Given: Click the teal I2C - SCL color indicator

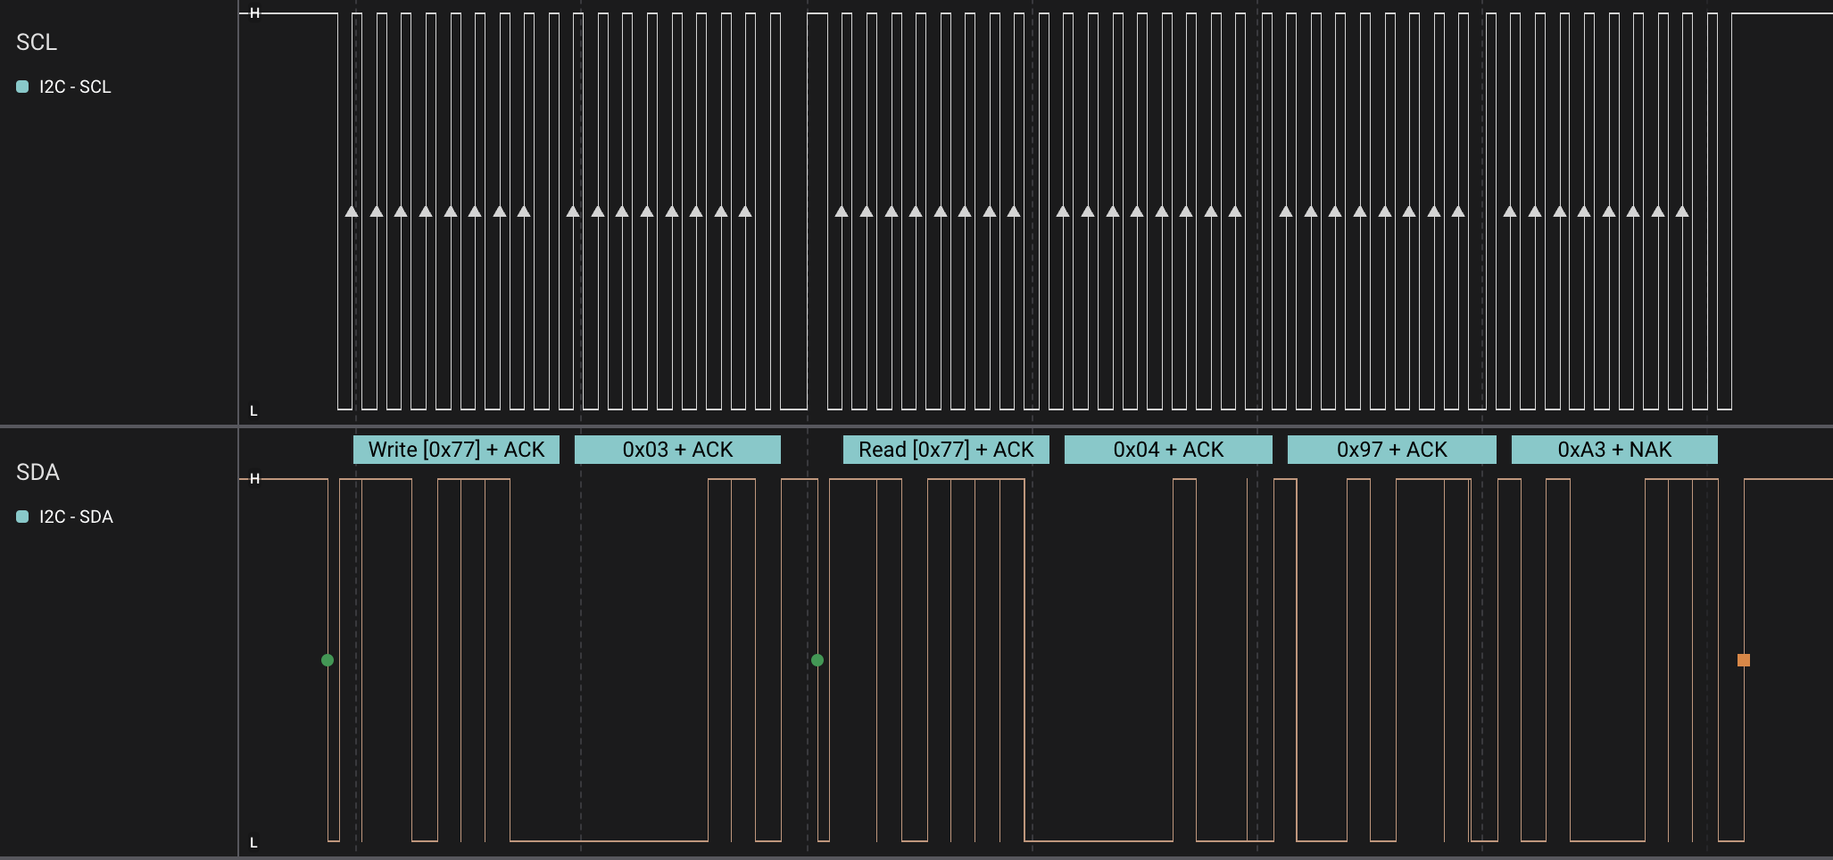Looking at the screenshot, I should pyautogui.click(x=22, y=87).
